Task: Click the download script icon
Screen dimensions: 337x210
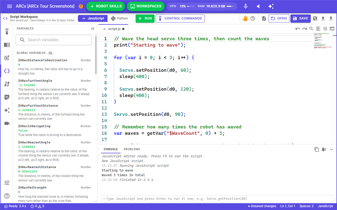Action: (331, 18)
